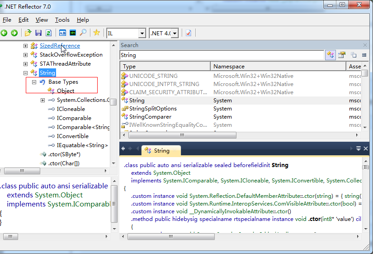The image size is (373, 254).
Task: Switch to the String code tab
Action: [161, 151]
